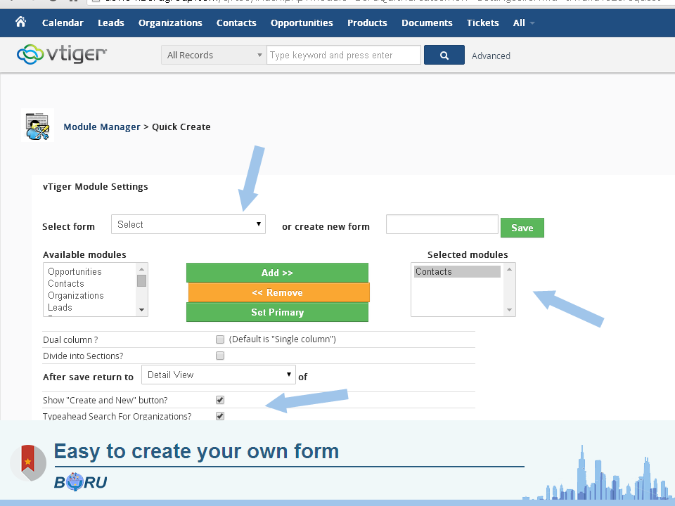The height and width of the screenshot is (506, 675).
Task: Uncheck Show "Create and New" button checkbox
Action: (x=220, y=400)
